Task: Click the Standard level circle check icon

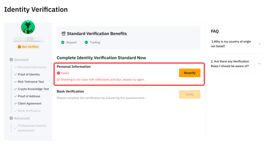Action: [x=11, y=60]
